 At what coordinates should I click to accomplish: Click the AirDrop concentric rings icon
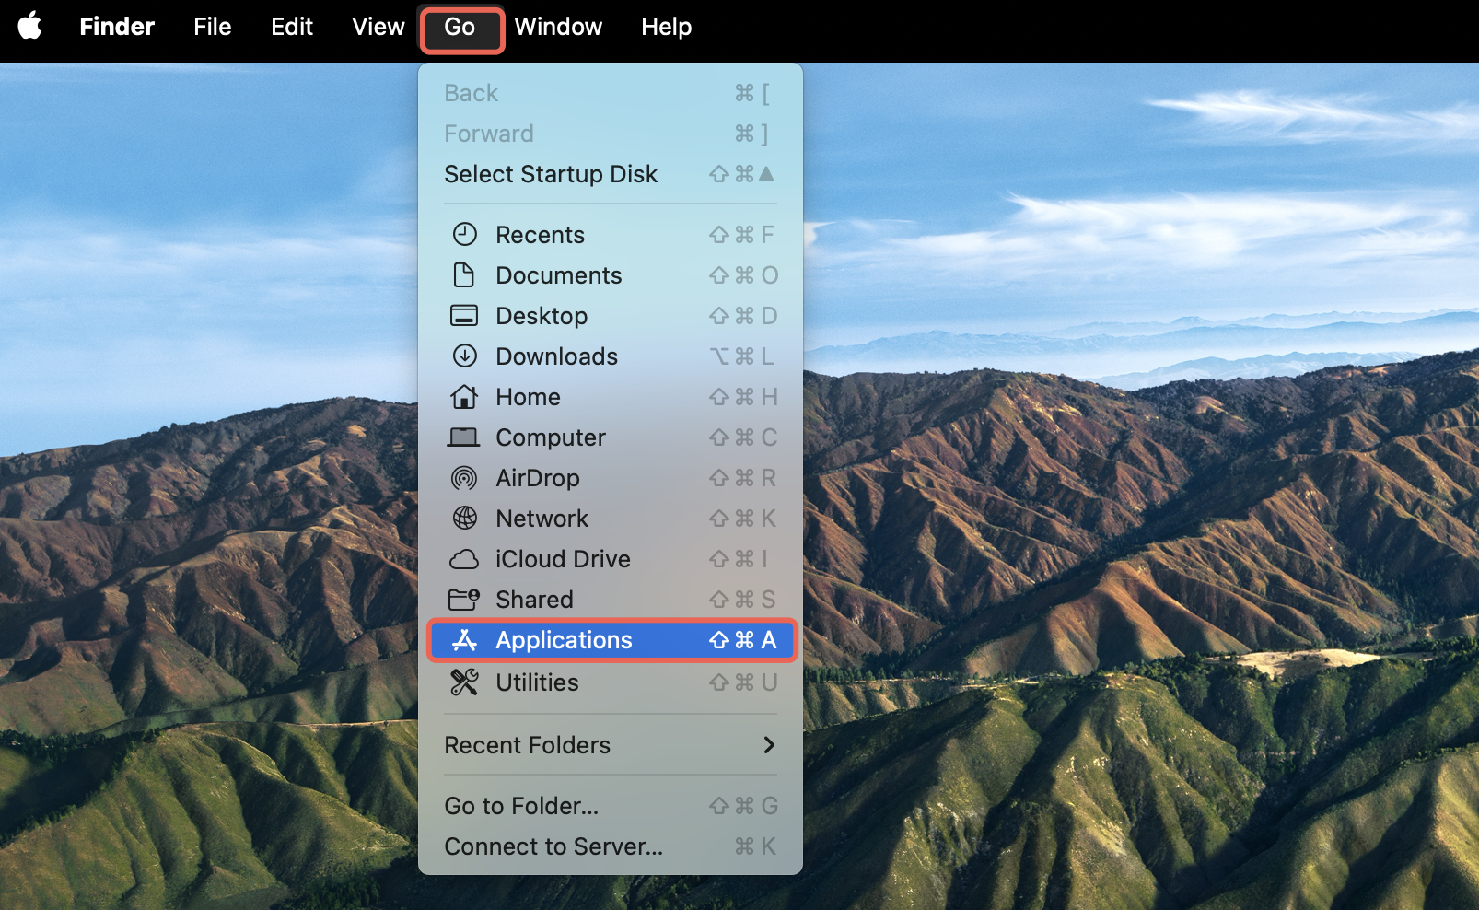(x=464, y=478)
